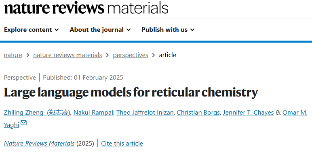Go to the nature breadcrumb link
The width and height of the screenshot is (312, 154).
[x=13, y=55]
